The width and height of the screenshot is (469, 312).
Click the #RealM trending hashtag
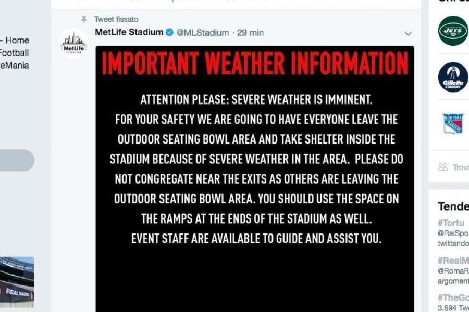[453, 261]
